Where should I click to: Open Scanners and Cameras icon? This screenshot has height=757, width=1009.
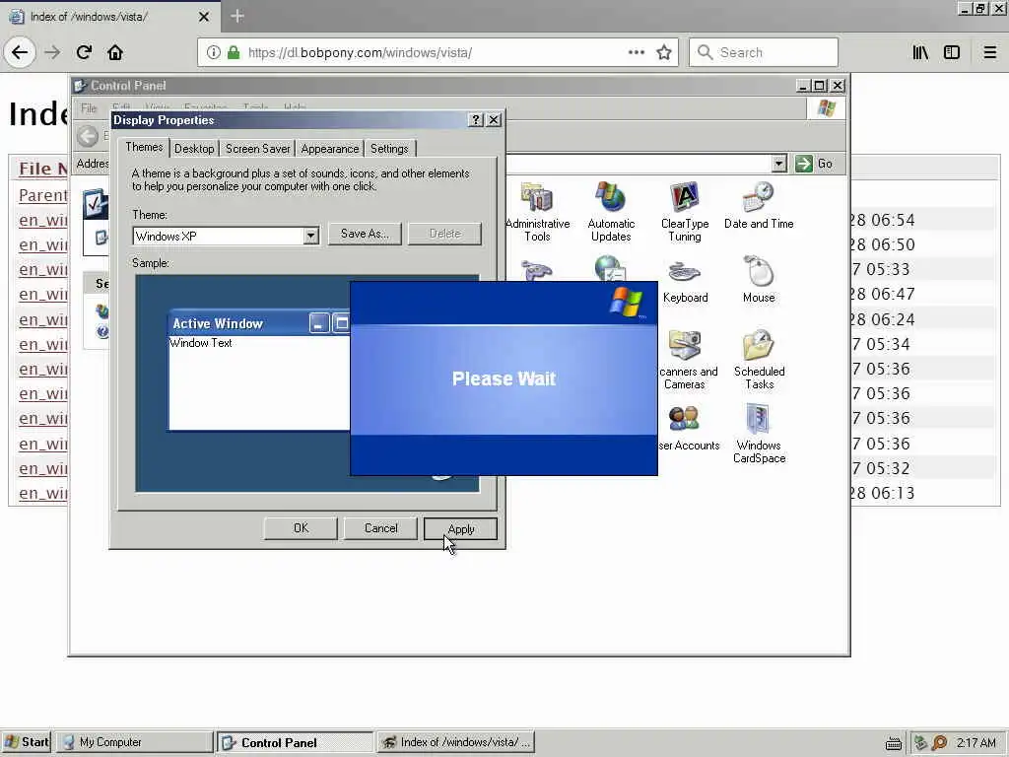tap(687, 359)
